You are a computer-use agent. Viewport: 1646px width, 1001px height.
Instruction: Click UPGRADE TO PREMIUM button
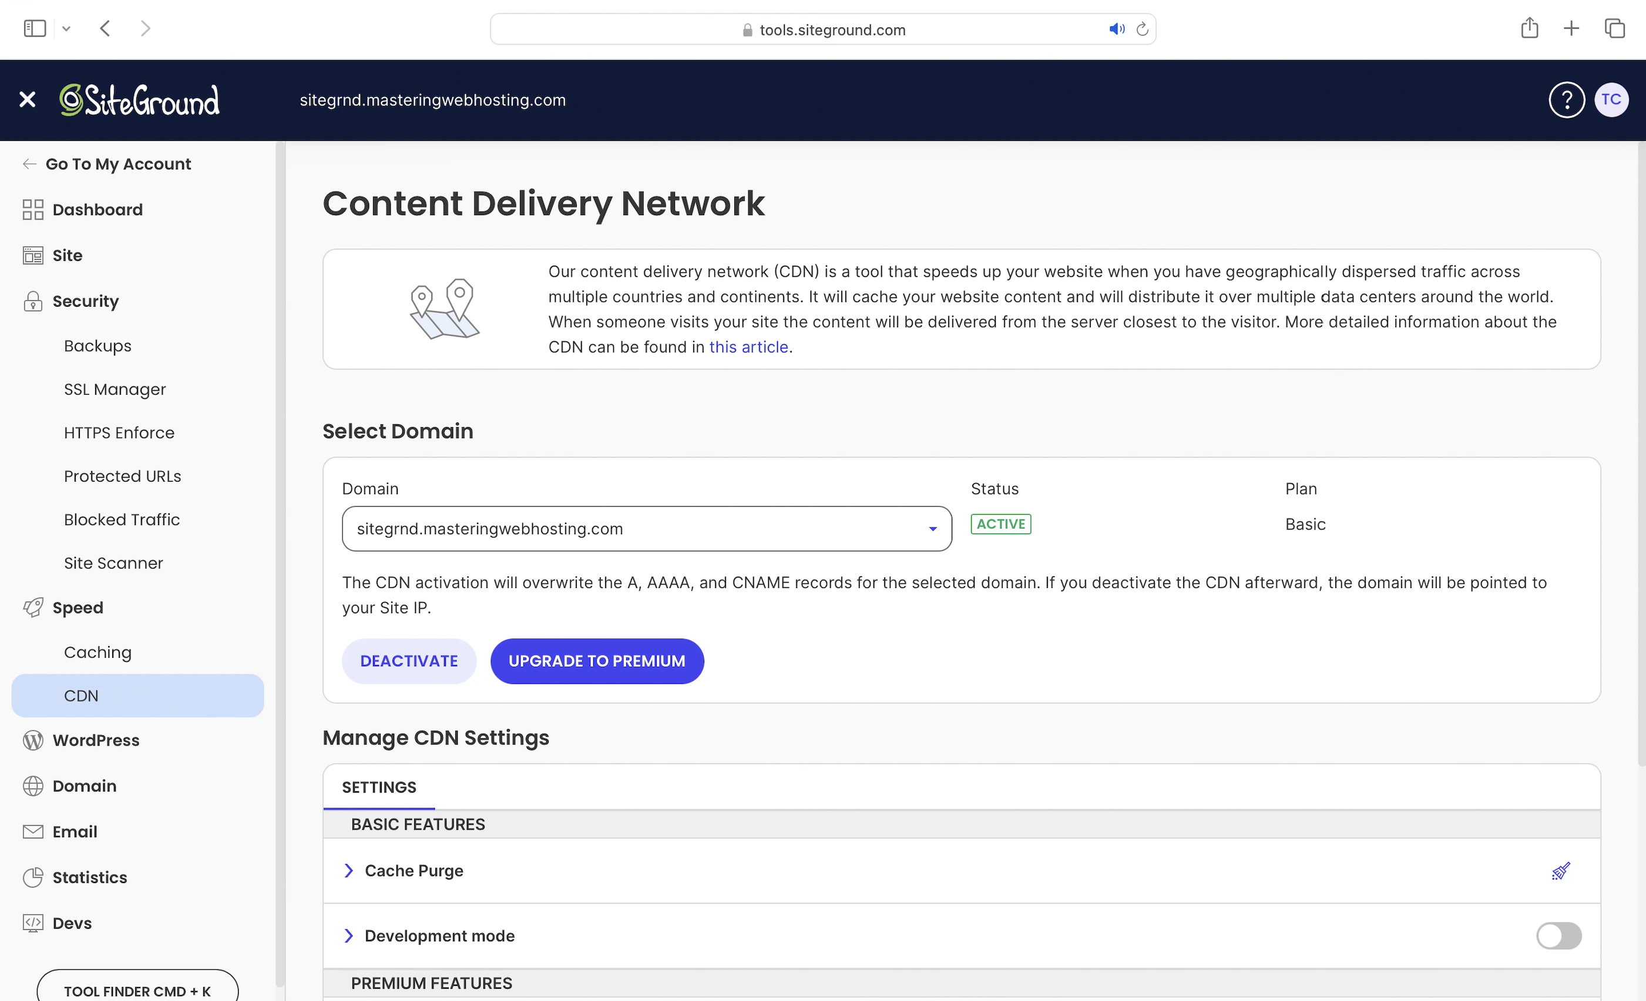(596, 661)
